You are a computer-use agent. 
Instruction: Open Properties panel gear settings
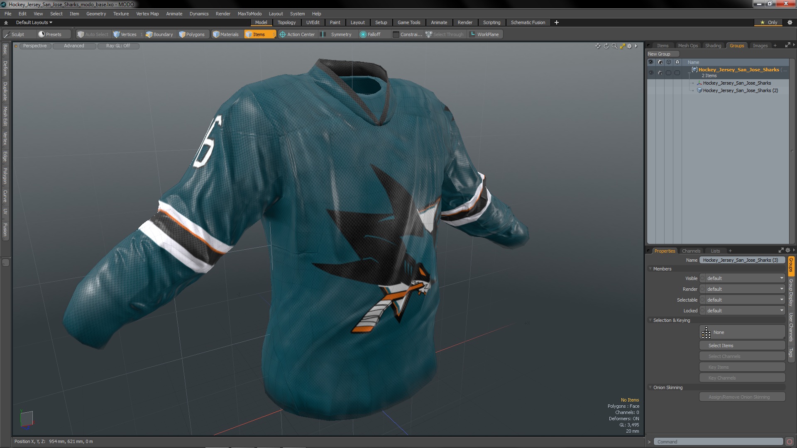[x=788, y=251]
